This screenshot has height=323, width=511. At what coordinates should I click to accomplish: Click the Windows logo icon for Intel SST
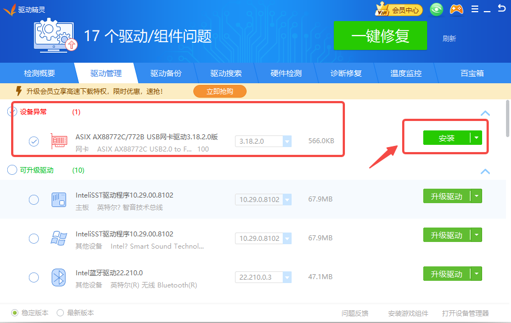pos(59,238)
